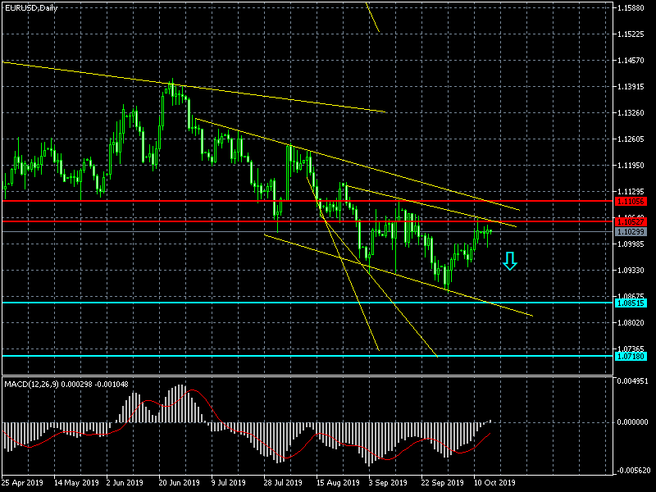Click the 9 Jul 2019 date label
This screenshot has height=492, width=656.
(229, 483)
